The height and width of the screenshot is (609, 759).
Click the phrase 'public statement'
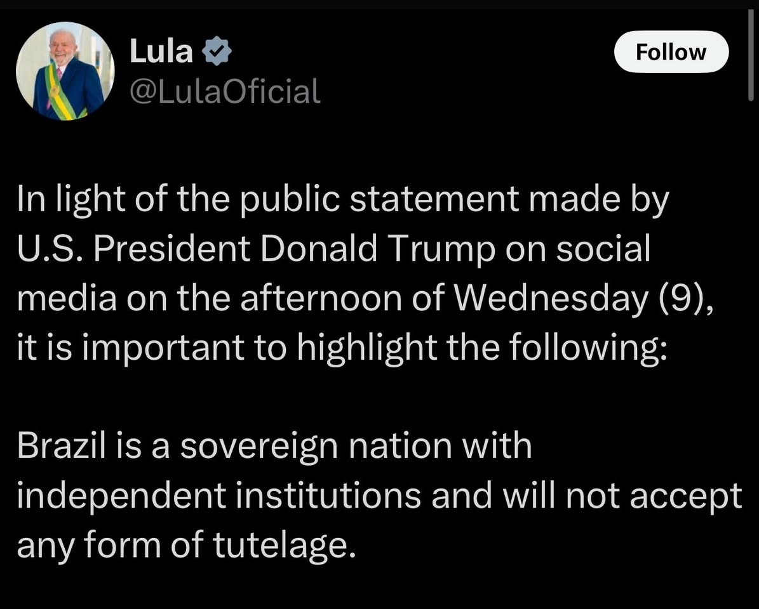[x=379, y=200]
